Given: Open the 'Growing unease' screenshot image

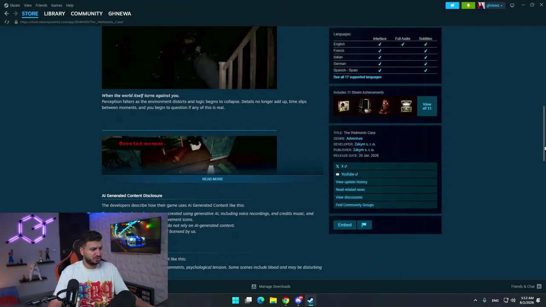Looking at the screenshot, I should click(189, 155).
